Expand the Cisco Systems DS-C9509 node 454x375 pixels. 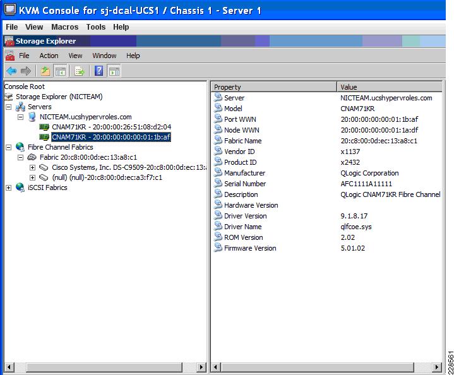(32, 168)
